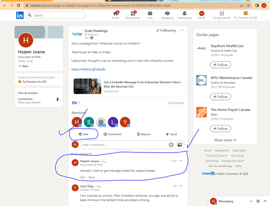
Task: Expand the Messaging overlay chevron
Action: 265,201
